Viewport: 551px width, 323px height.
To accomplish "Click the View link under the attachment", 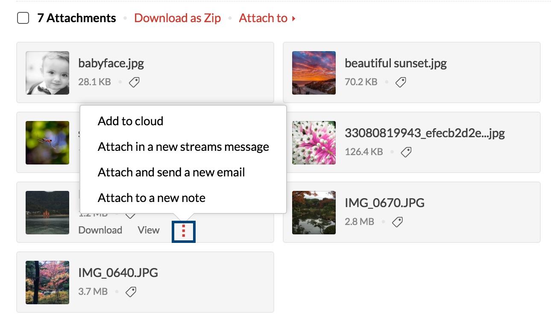I will pyautogui.click(x=149, y=230).
